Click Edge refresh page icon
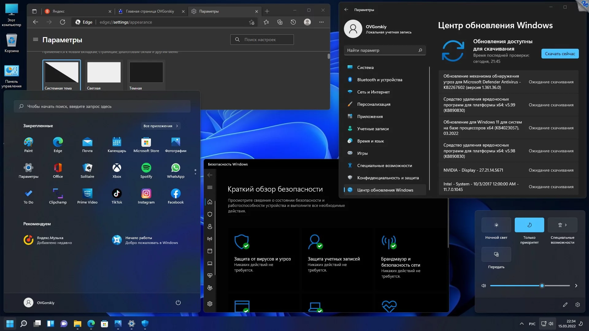The height and width of the screenshot is (331, 589). (x=63, y=22)
